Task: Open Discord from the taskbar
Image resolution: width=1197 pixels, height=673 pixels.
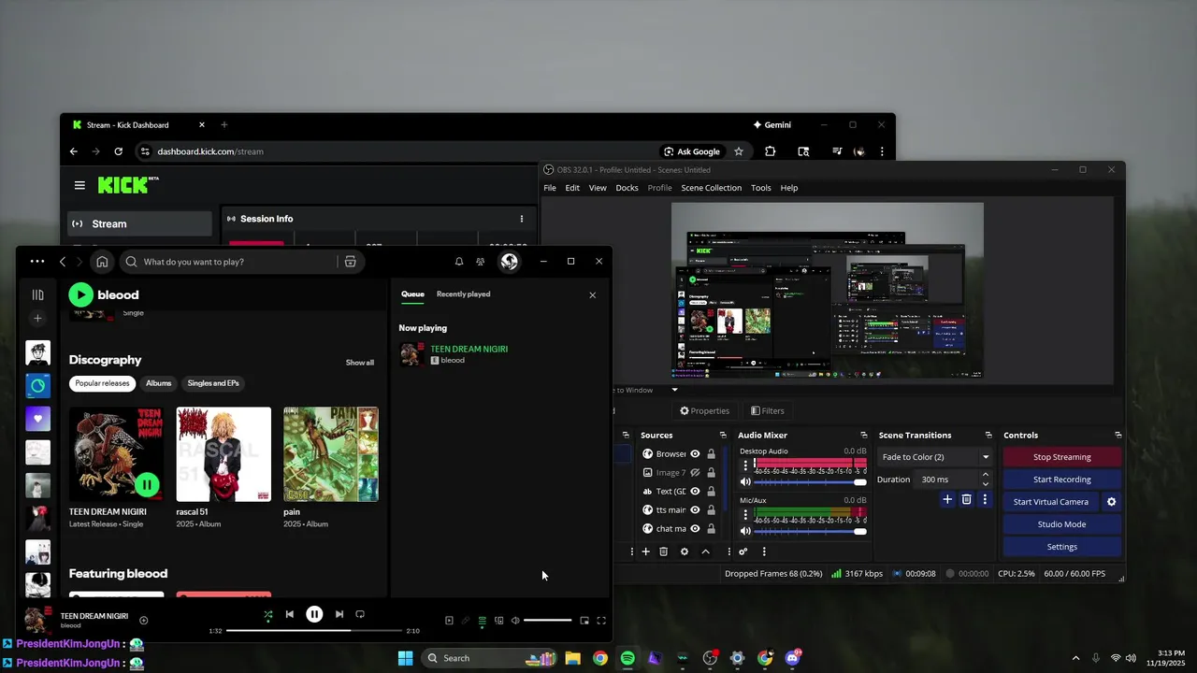Action: (x=793, y=658)
